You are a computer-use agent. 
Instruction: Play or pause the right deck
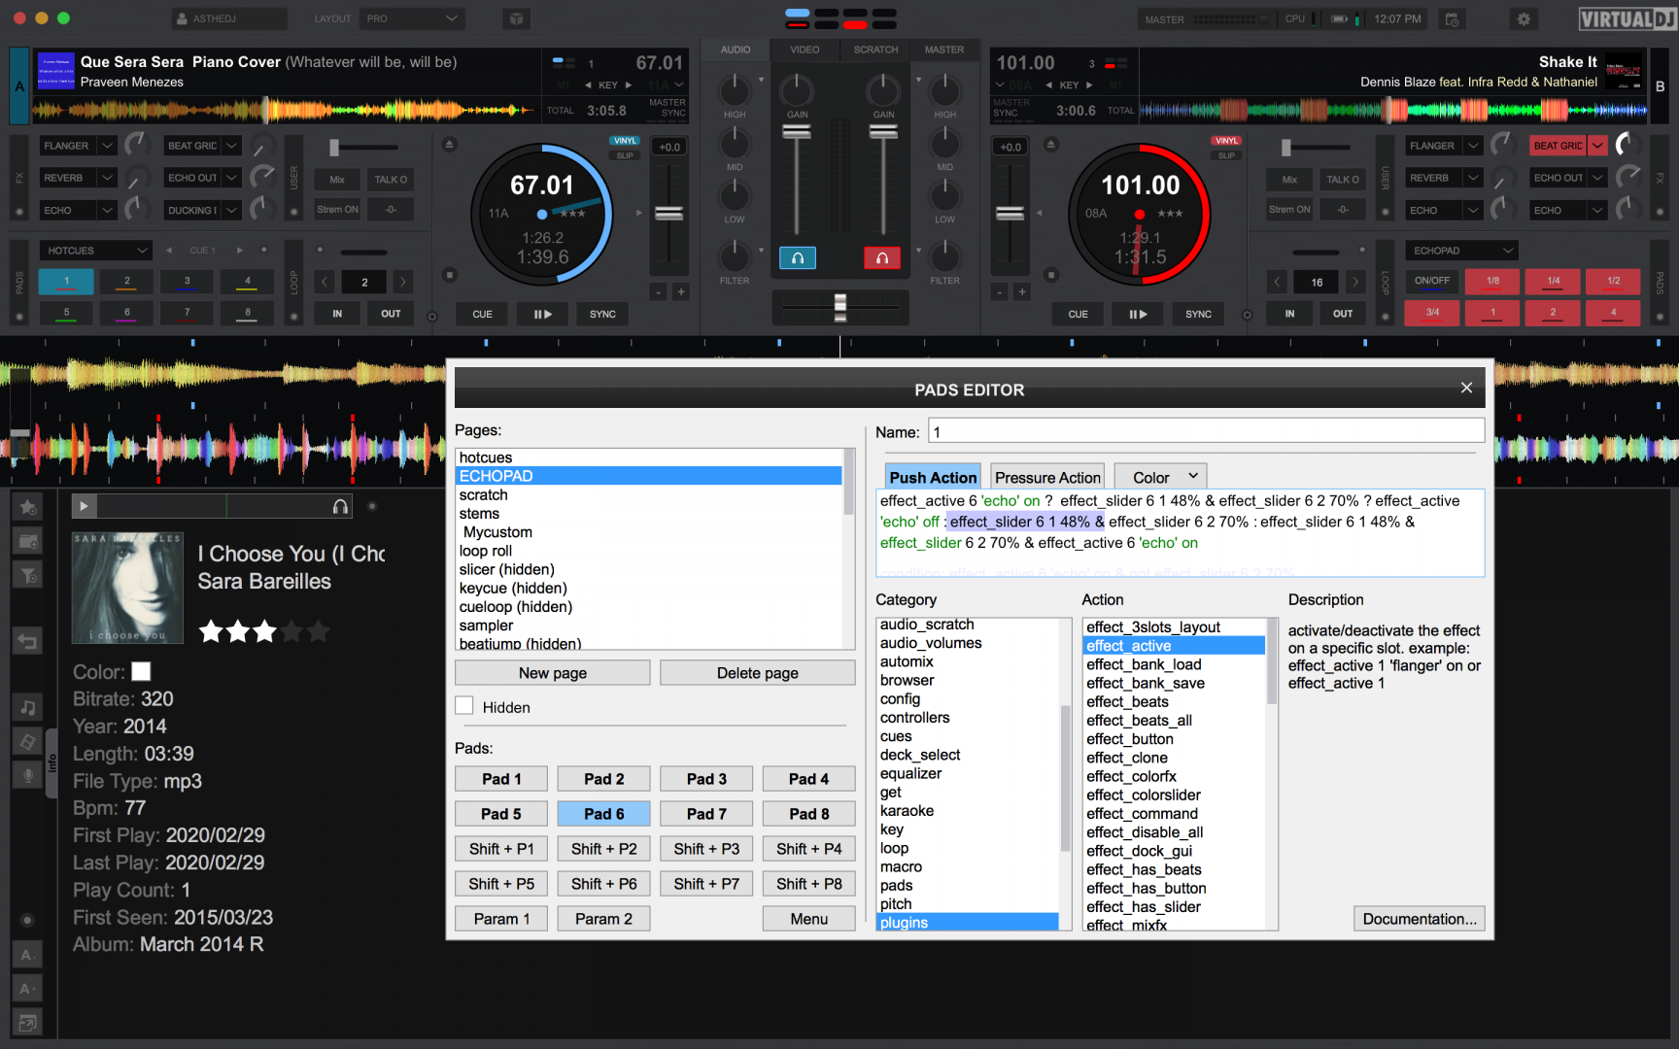click(1138, 314)
